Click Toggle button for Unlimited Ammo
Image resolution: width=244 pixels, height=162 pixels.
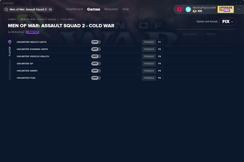click(x=149, y=71)
